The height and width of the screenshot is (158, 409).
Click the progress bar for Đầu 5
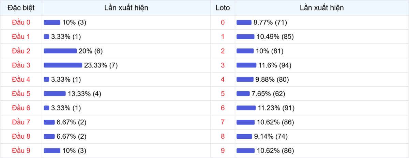tap(55, 94)
